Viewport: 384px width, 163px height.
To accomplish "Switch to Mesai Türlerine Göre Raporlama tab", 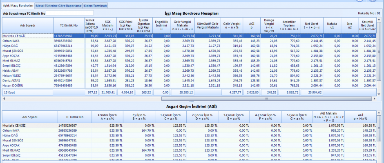I will point(58,6).
